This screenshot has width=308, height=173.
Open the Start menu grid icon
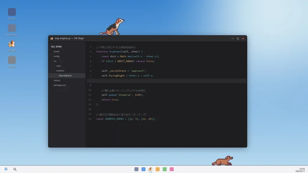click(x=6, y=169)
